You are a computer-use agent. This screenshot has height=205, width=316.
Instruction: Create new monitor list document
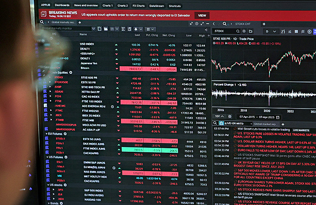click(99, 29)
